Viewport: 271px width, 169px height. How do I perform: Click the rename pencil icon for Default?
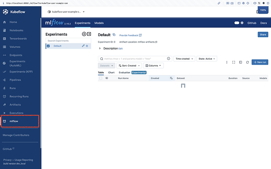[83, 46]
